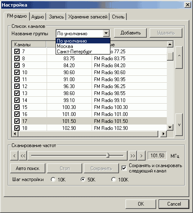Disable channel 13 checkbox
Viewport: 193px width, 213px height.
point(17,93)
